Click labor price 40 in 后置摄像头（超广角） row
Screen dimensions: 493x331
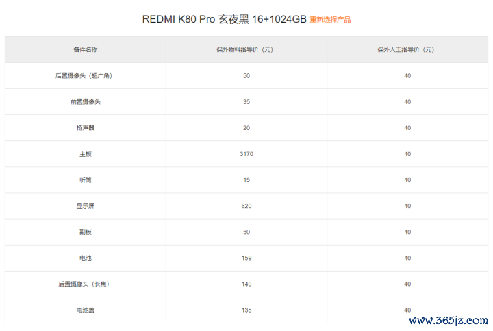(407, 76)
